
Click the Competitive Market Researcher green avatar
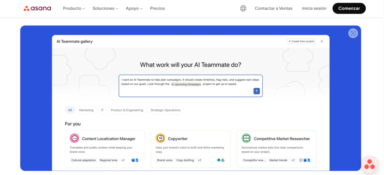(x=246, y=138)
